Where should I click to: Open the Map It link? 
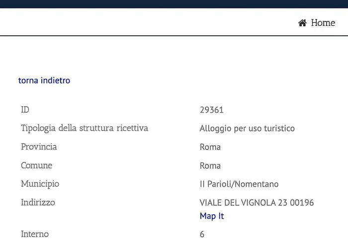(212, 216)
